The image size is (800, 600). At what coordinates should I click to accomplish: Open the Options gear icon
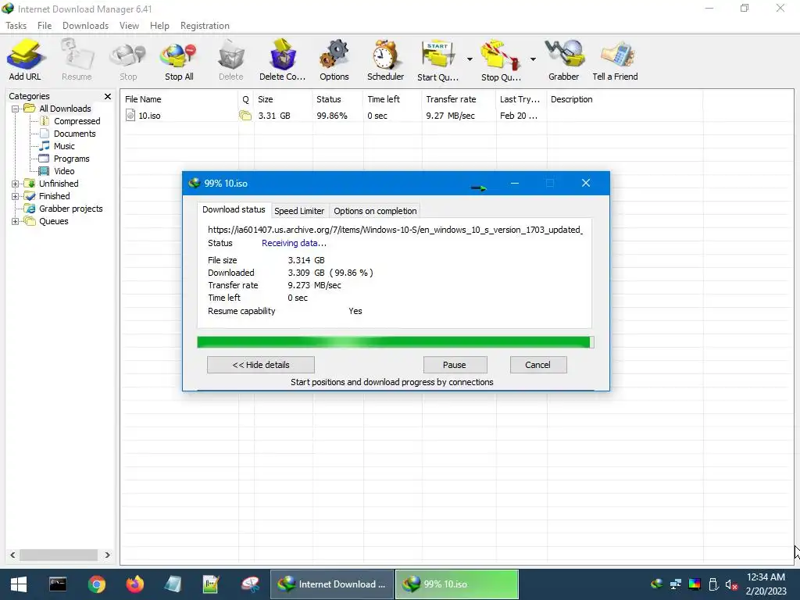click(x=334, y=60)
